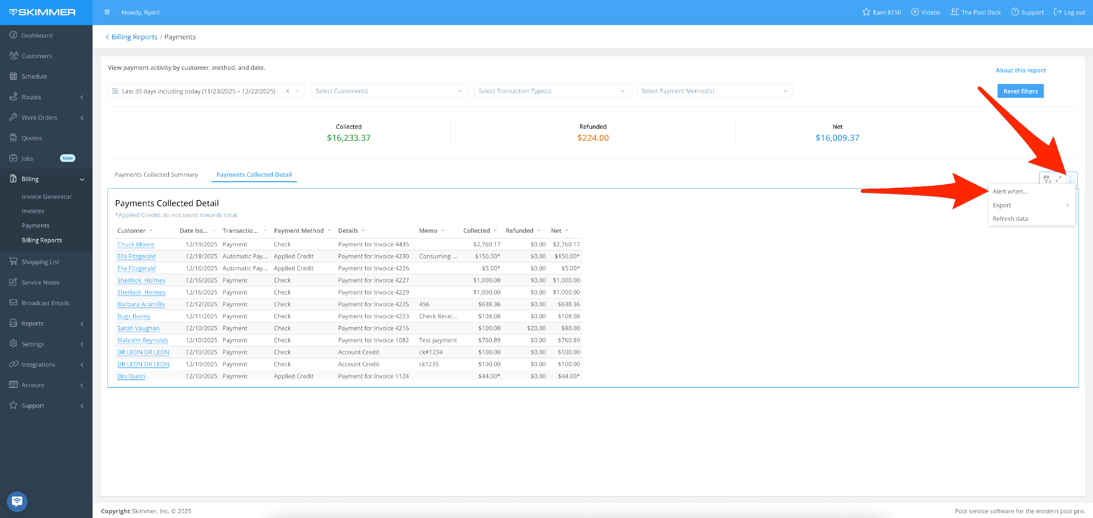Image resolution: width=1093 pixels, height=518 pixels.
Task: Choose Refresh data menu entry
Action: 1010,219
